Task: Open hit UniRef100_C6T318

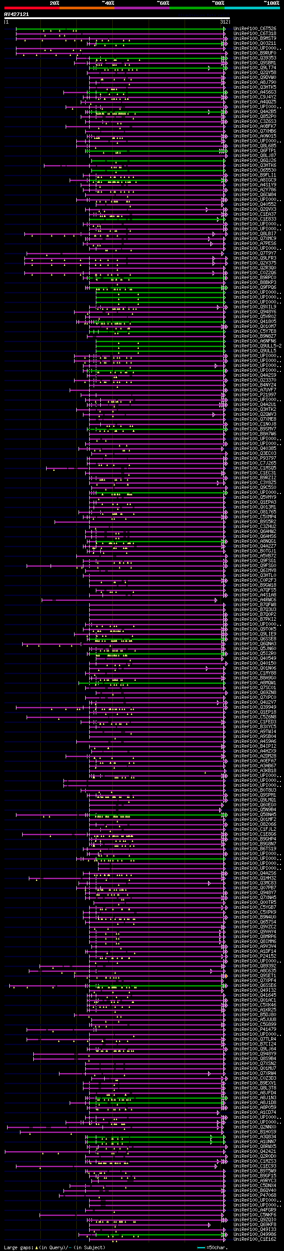Action: click(255, 34)
